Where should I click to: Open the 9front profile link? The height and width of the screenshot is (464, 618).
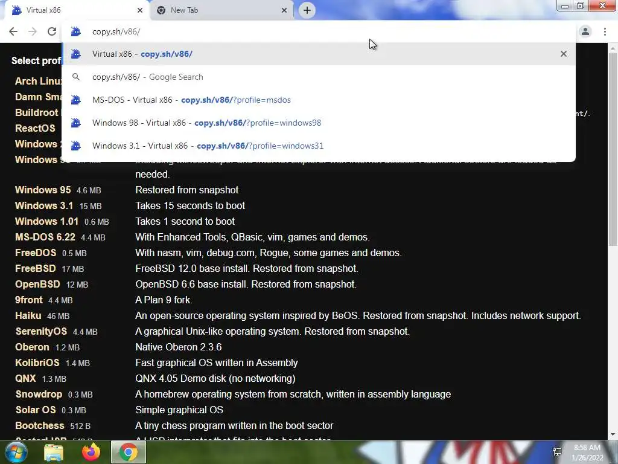pyautogui.click(x=29, y=300)
